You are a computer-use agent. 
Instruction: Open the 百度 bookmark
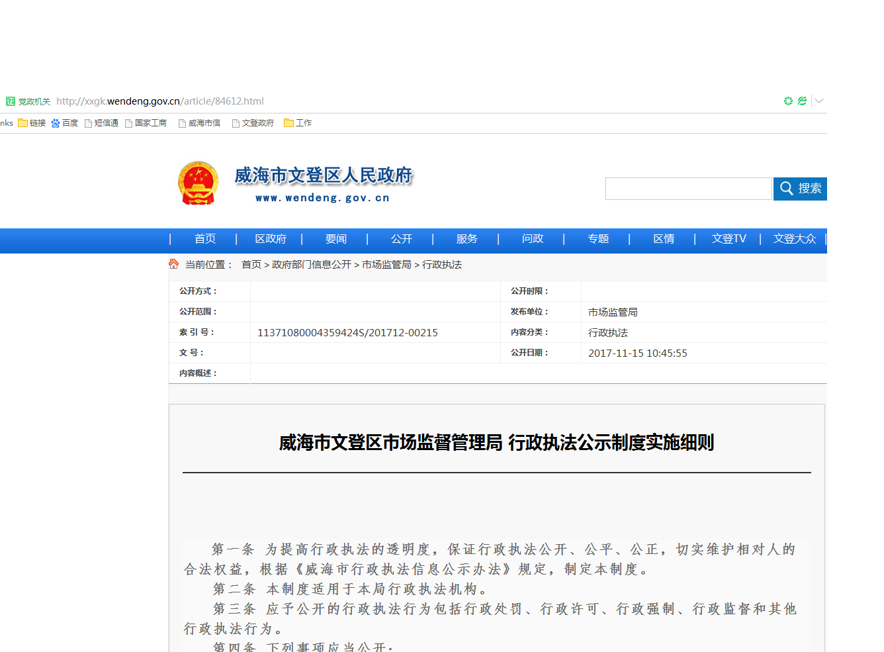pos(65,123)
